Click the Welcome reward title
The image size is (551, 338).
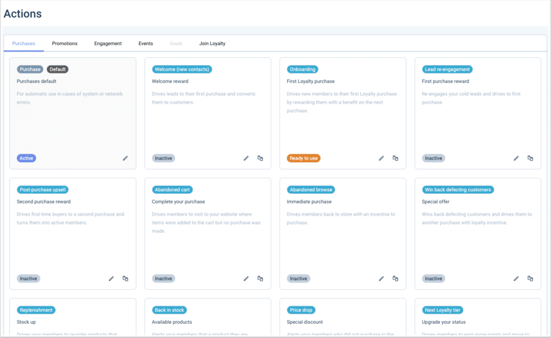[x=170, y=81]
